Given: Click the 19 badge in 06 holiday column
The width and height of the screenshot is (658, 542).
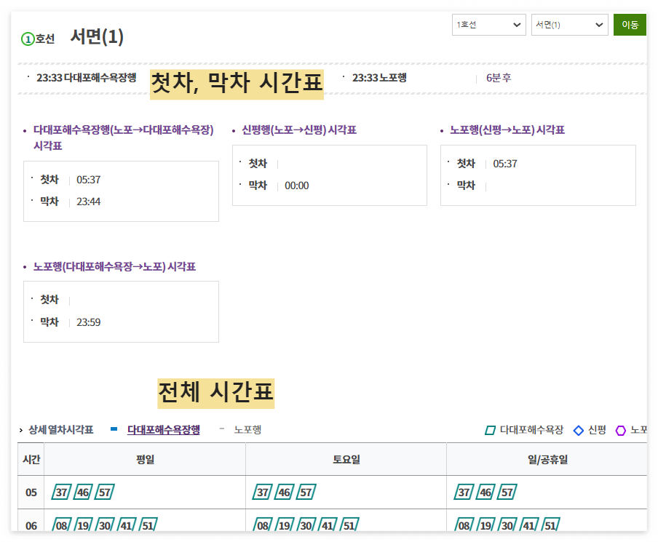Looking at the screenshot, I should 485,525.
